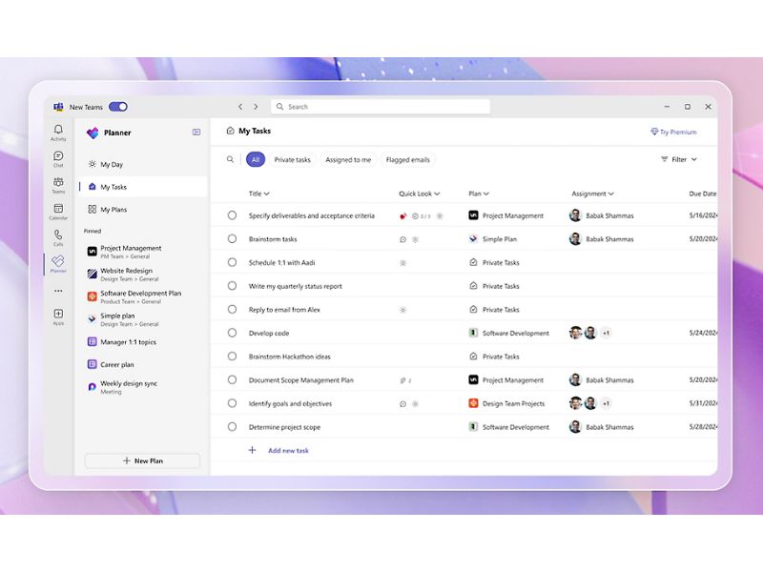763x572 pixels.
Task: Click the Search input field
Action: click(381, 107)
